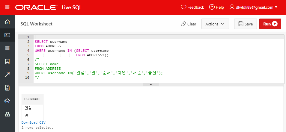
Task: Place cursor on 'SELECT username' line 2
Action: tap(51, 42)
